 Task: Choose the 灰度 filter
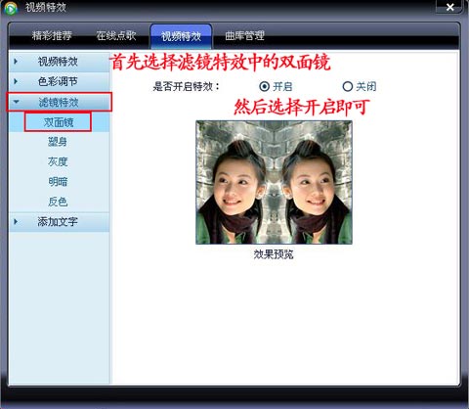59,161
